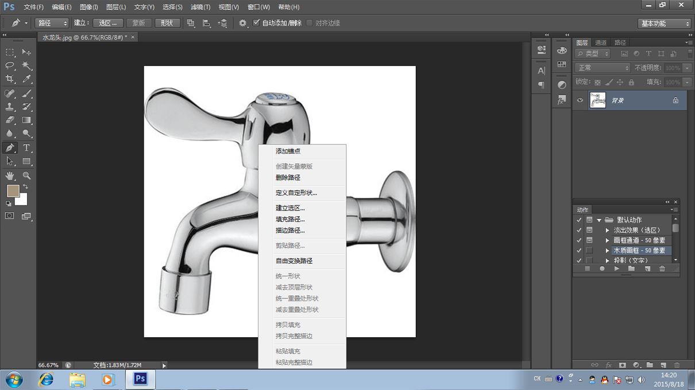Toggle lock position in Layers panel
The image size is (695, 390).
[620, 82]
